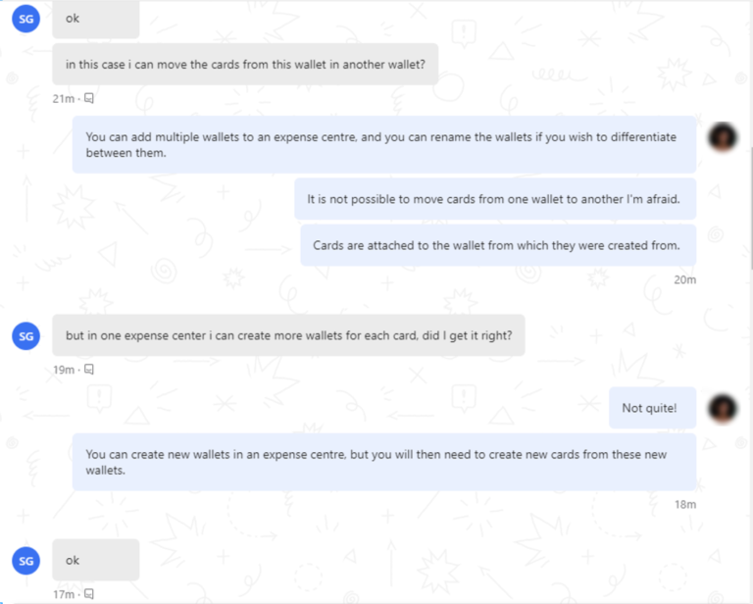This screenshot has width=753, height=604.
Task: Click the bottom SG avatar near the 17m timestamp
Action: (26, 560)
